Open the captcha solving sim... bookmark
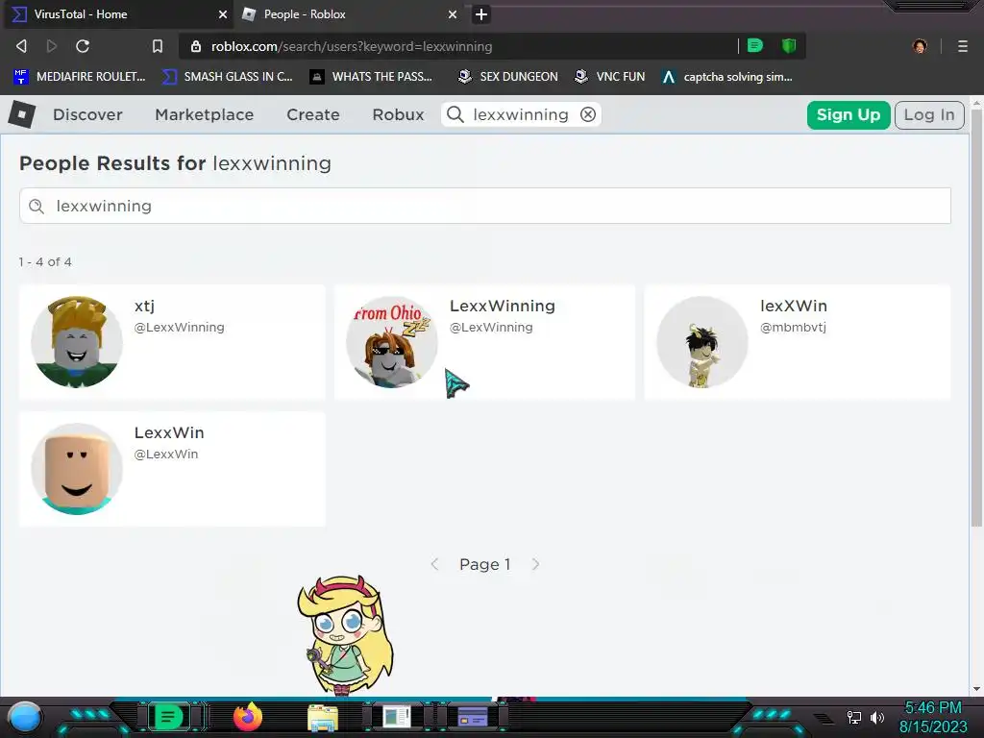 [727, 77]
